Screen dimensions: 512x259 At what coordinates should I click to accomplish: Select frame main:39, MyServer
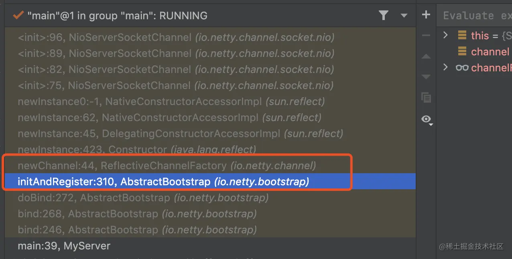(x=210, y=245)
